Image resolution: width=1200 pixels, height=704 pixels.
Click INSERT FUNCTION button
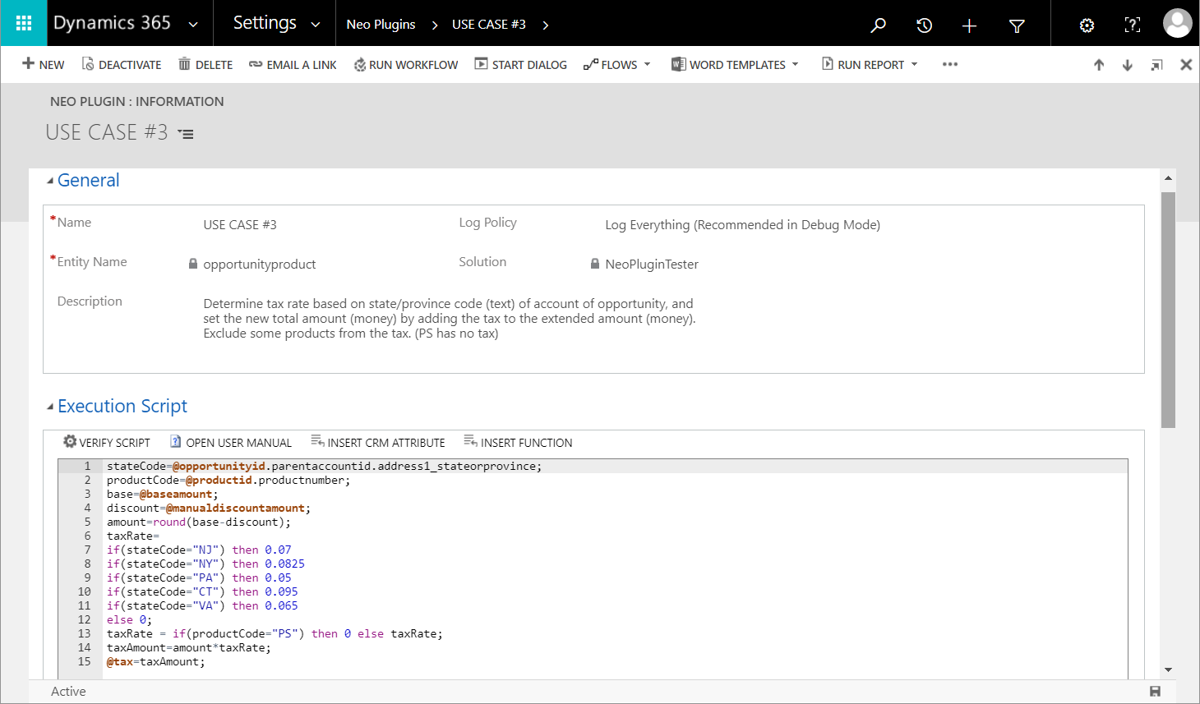pos(518,442)
